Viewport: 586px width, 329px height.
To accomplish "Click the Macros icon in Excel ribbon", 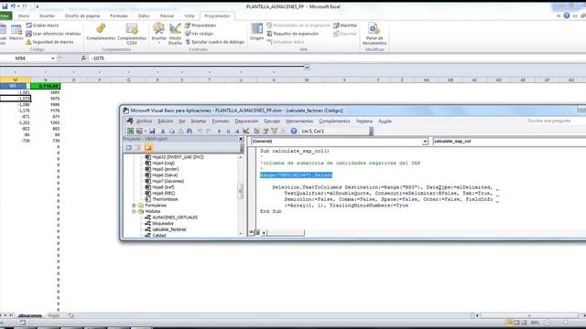I will pyautogui.click(x=16, y=33).
